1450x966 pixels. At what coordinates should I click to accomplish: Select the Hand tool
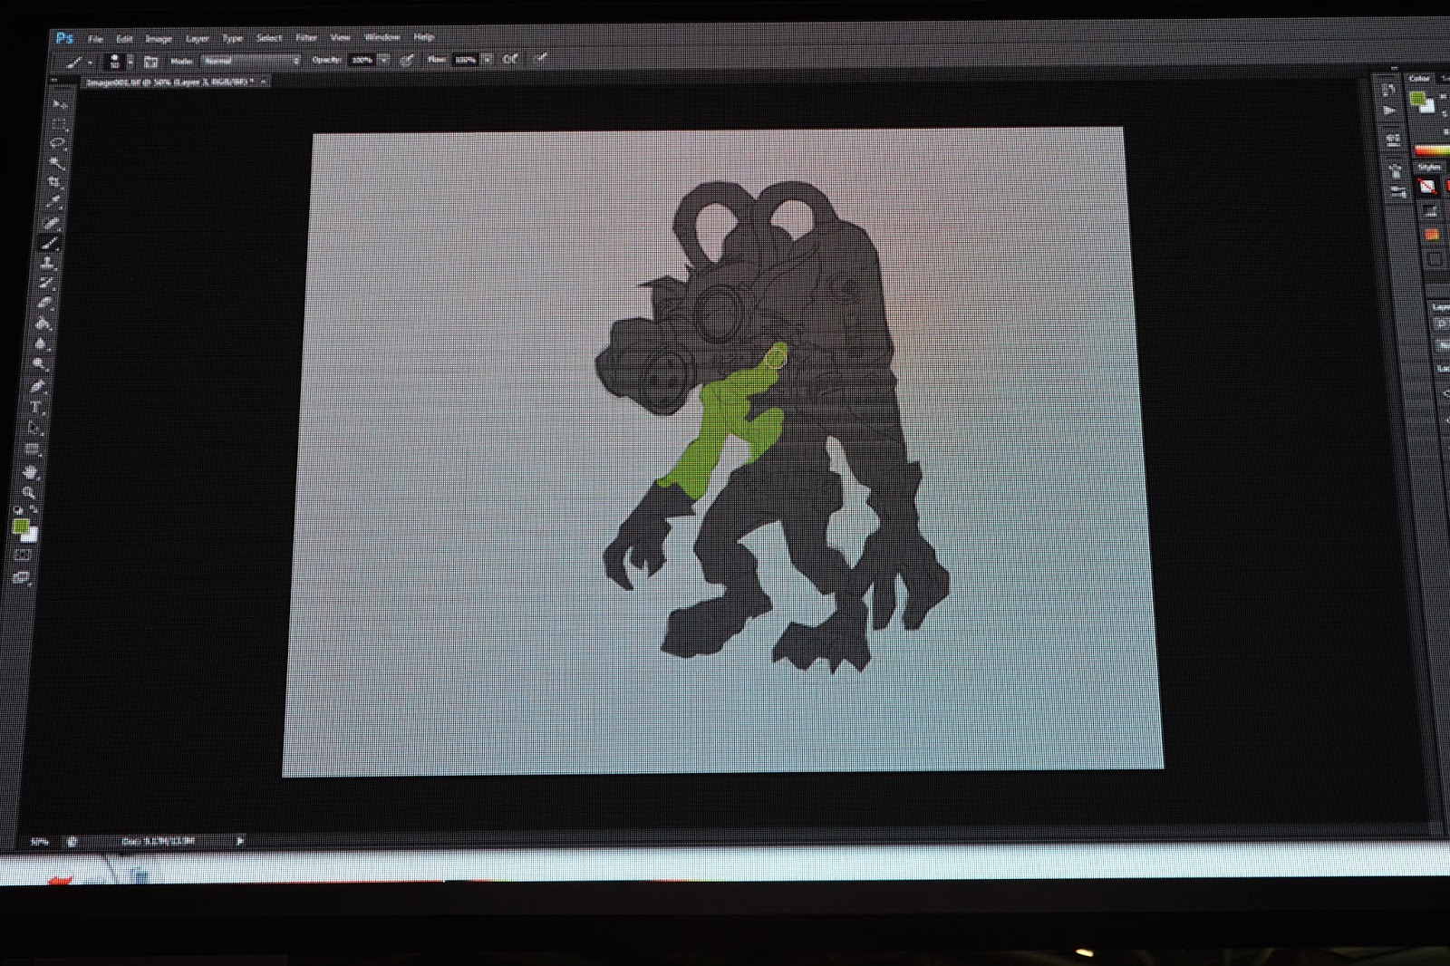pos(31,471)
